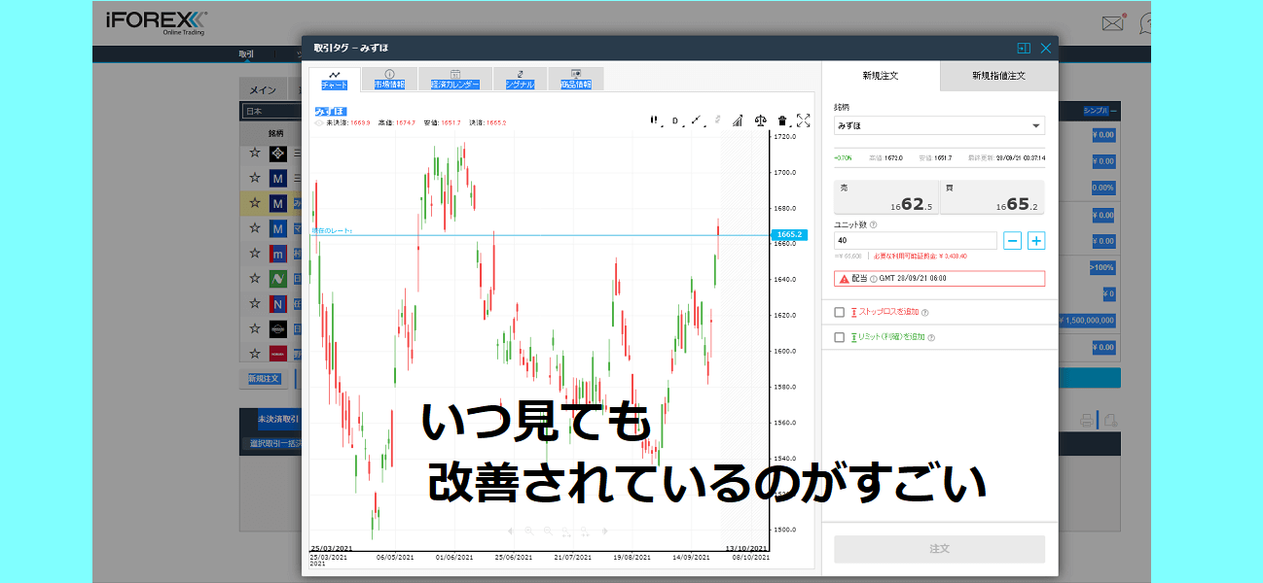Click the mail envelope icon in header
The height and width of the screenshot is (583, 1263).
pos(1112,23)
